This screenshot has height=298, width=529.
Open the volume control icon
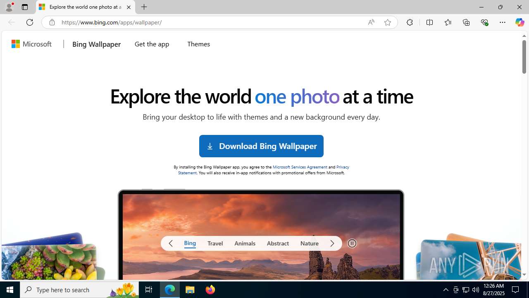[x=476, y=290]
